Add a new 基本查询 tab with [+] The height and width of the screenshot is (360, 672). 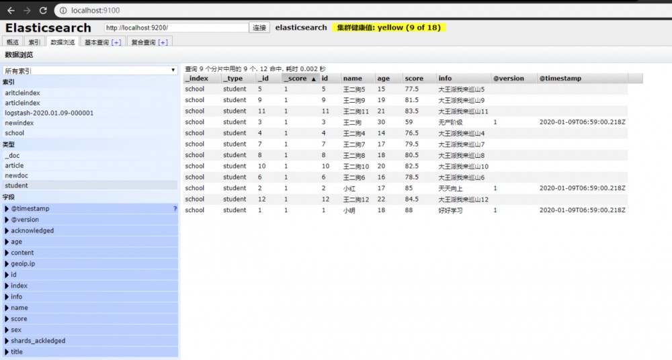[x=116, y=42]
